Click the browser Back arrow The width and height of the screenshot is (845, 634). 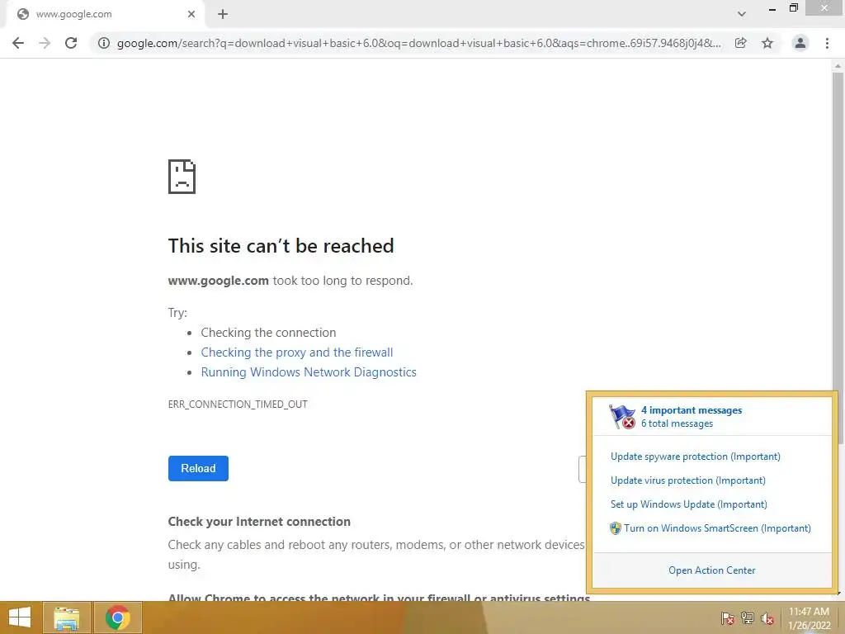point(18,43)
